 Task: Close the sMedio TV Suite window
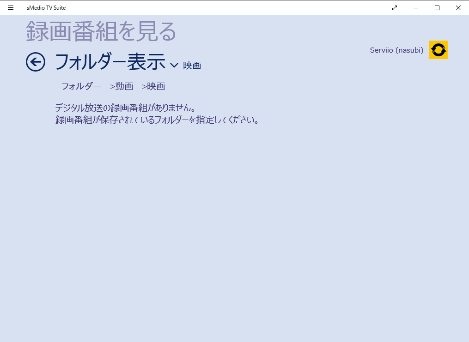[458, 7]
